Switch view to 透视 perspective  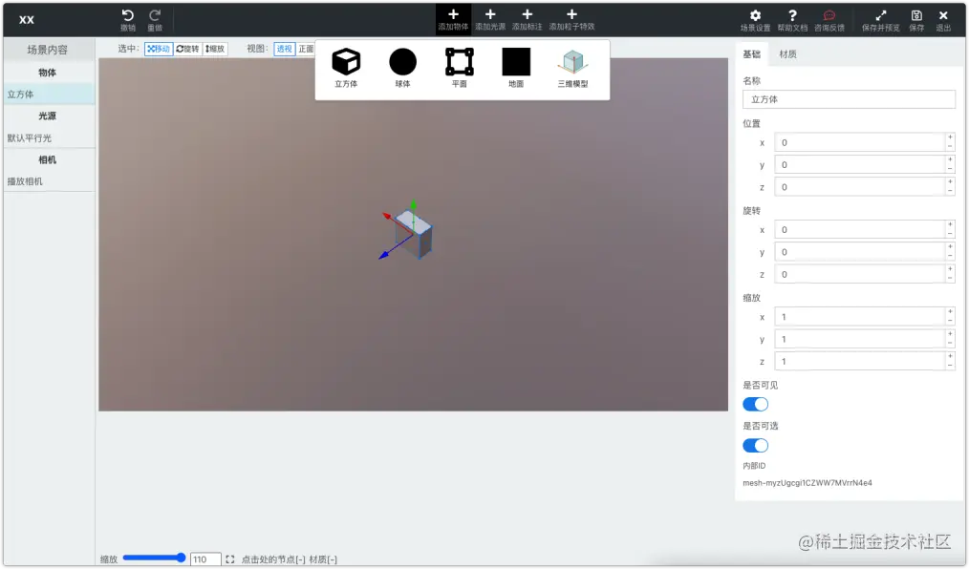[x=284, y=49]
